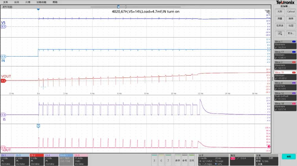
Task: Click the C1 channel handle for VS
Action: click(x=4, y=26)
